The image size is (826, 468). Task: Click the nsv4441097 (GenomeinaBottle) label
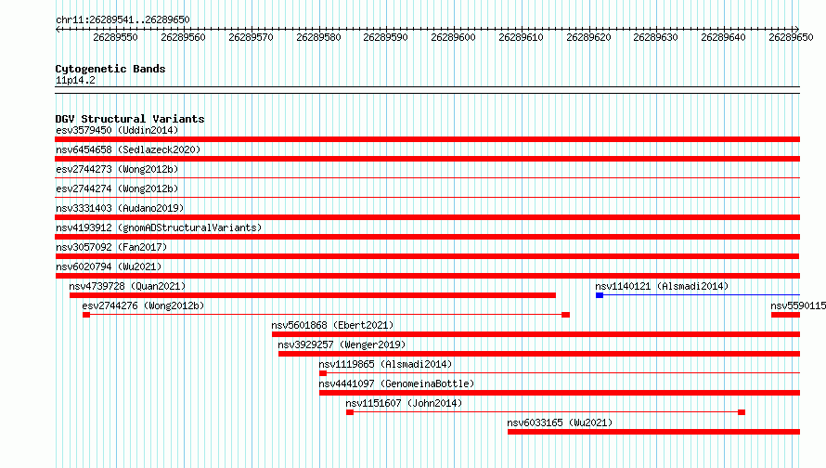coord(396,383)
